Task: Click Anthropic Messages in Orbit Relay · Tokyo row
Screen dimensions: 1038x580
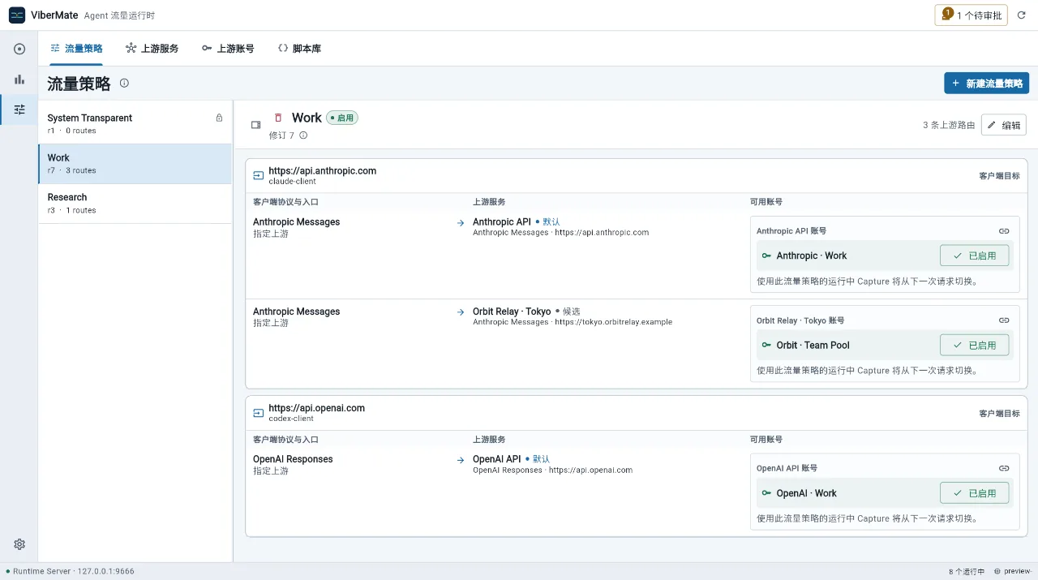Action: coord(296,311)
